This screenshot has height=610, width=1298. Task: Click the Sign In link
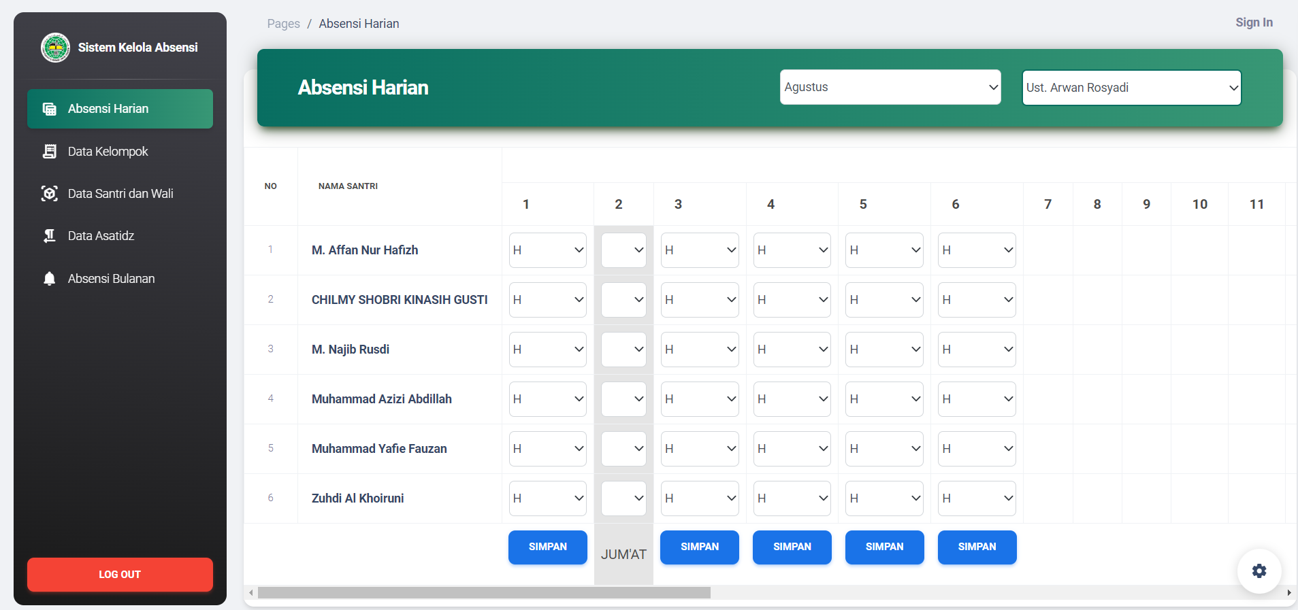tap(1254, 22)
